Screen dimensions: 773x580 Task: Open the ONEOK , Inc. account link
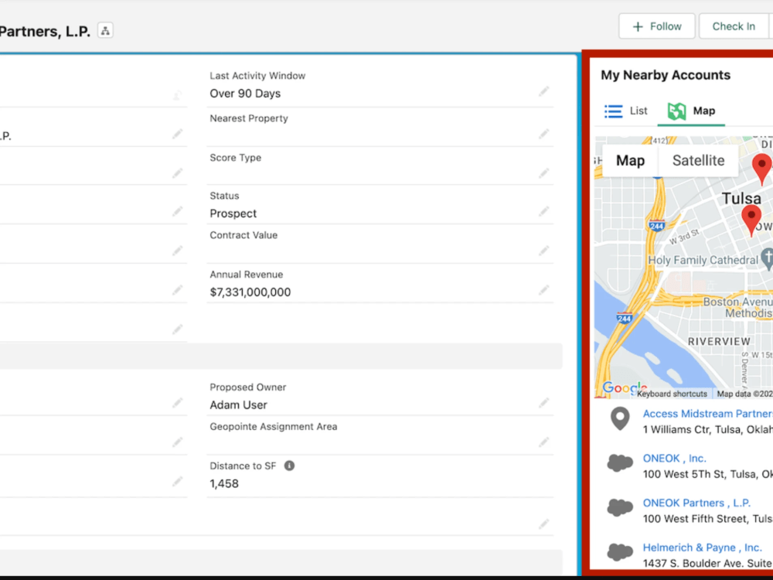(x=674, y=458)
